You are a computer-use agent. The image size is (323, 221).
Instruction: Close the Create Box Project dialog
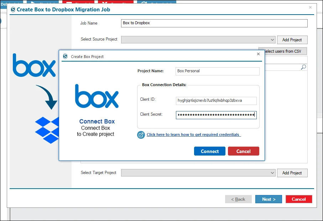[x=258, y=54]
